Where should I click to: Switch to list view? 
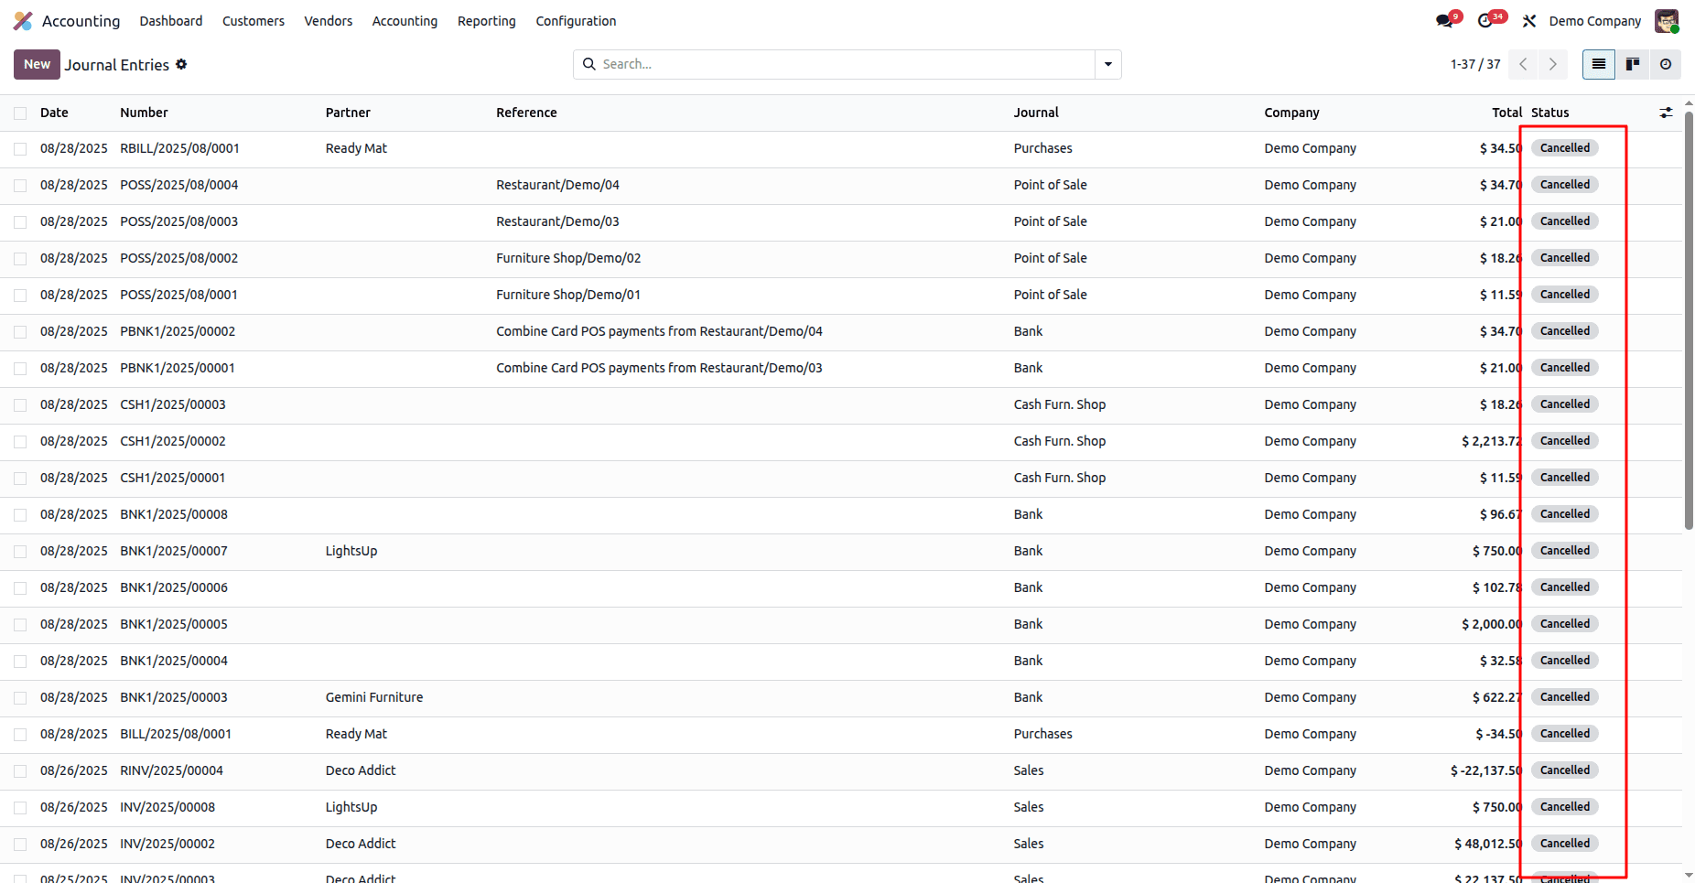click(x=1599, y=64)
